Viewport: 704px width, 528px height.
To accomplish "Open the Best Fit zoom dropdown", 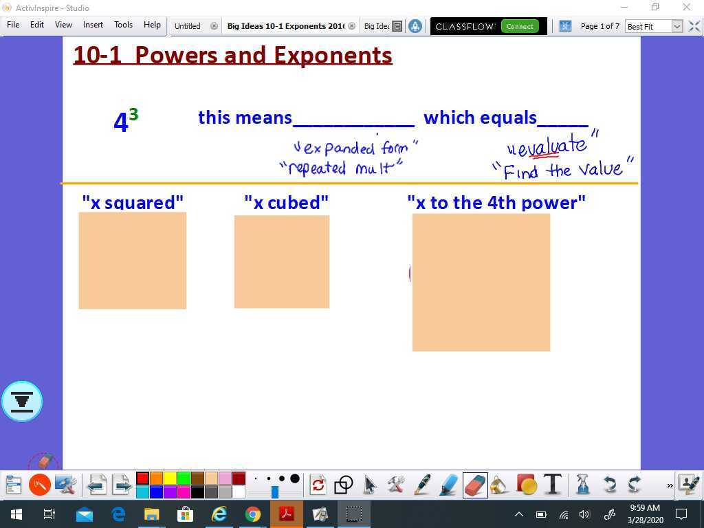I will click(678, 26).
